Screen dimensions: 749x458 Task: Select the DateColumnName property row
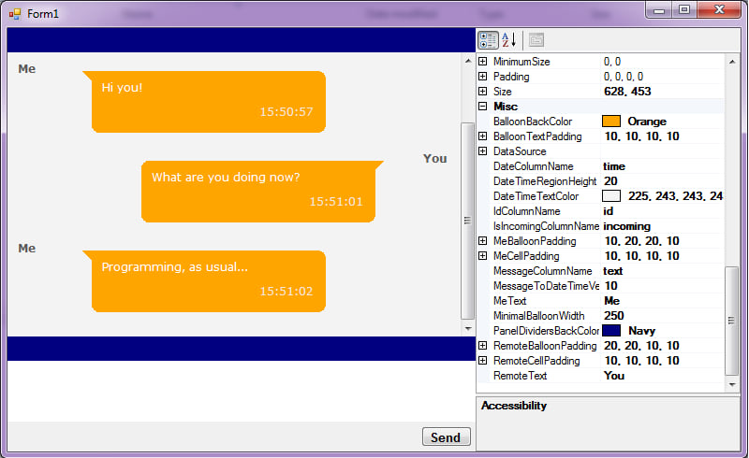601,166
